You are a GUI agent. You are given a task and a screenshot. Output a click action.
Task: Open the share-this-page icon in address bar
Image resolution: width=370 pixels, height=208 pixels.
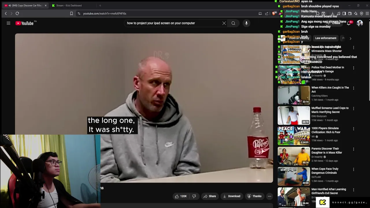pos(267,13)
